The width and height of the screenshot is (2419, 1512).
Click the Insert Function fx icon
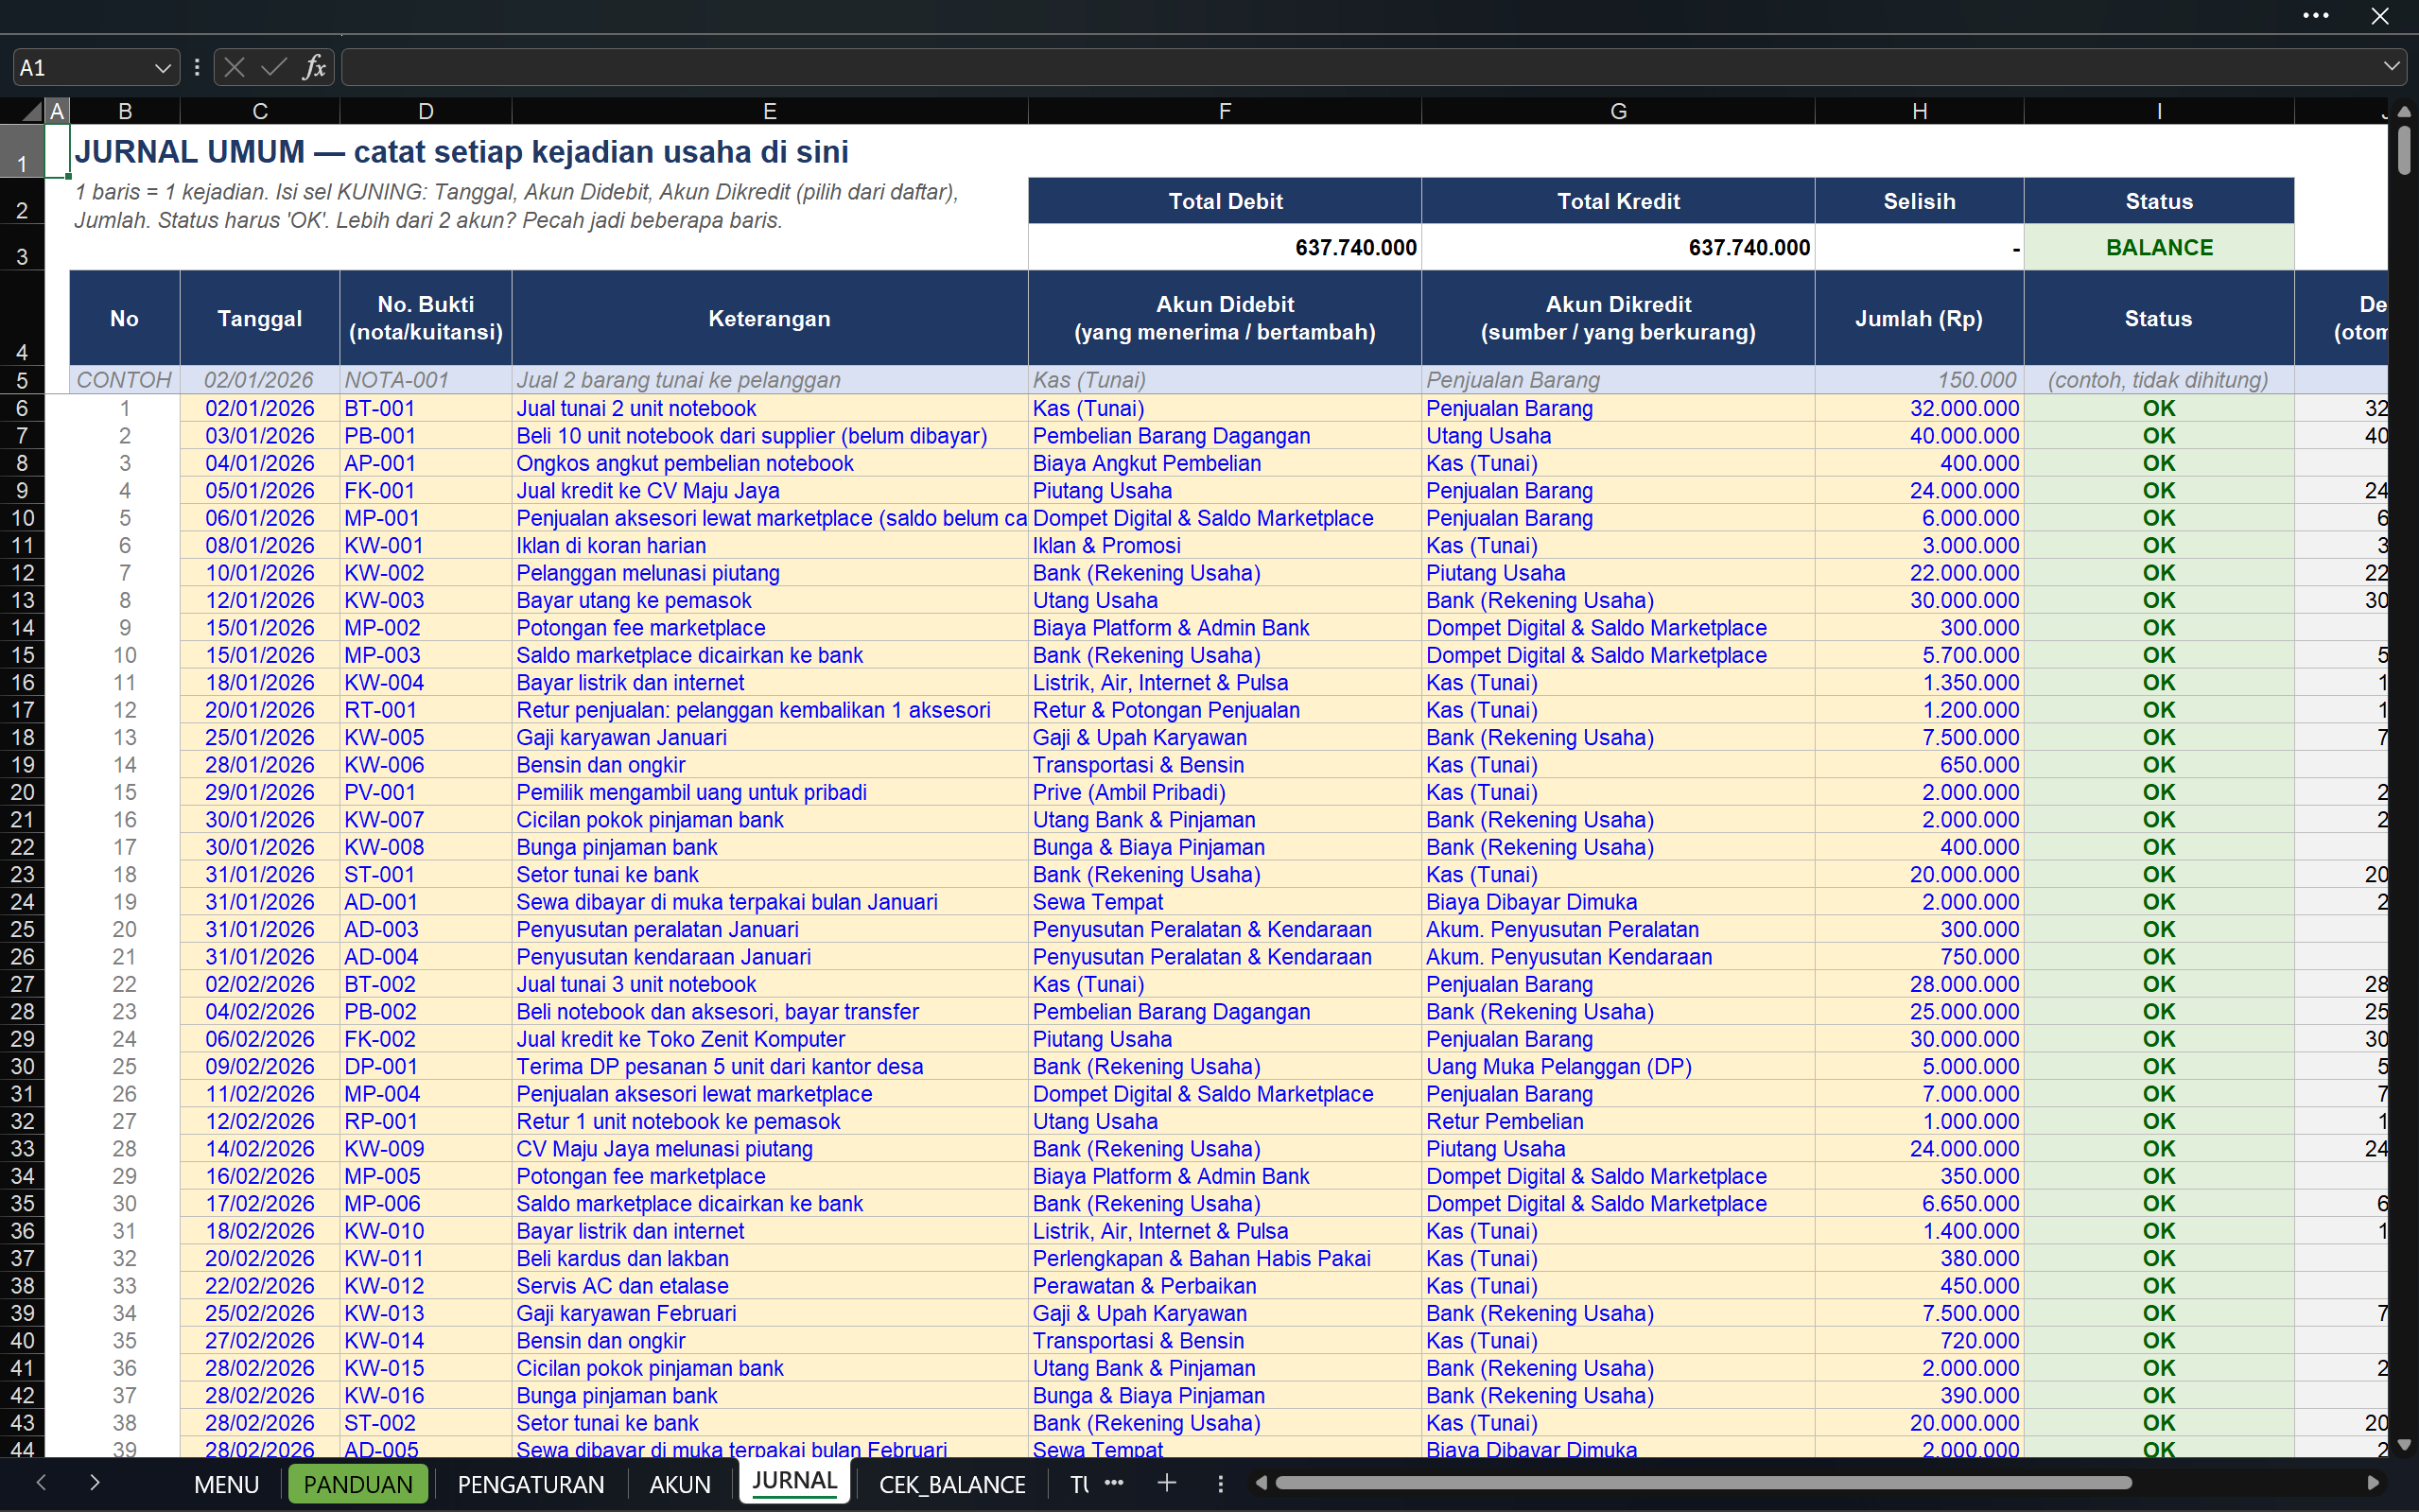[314, 67]
